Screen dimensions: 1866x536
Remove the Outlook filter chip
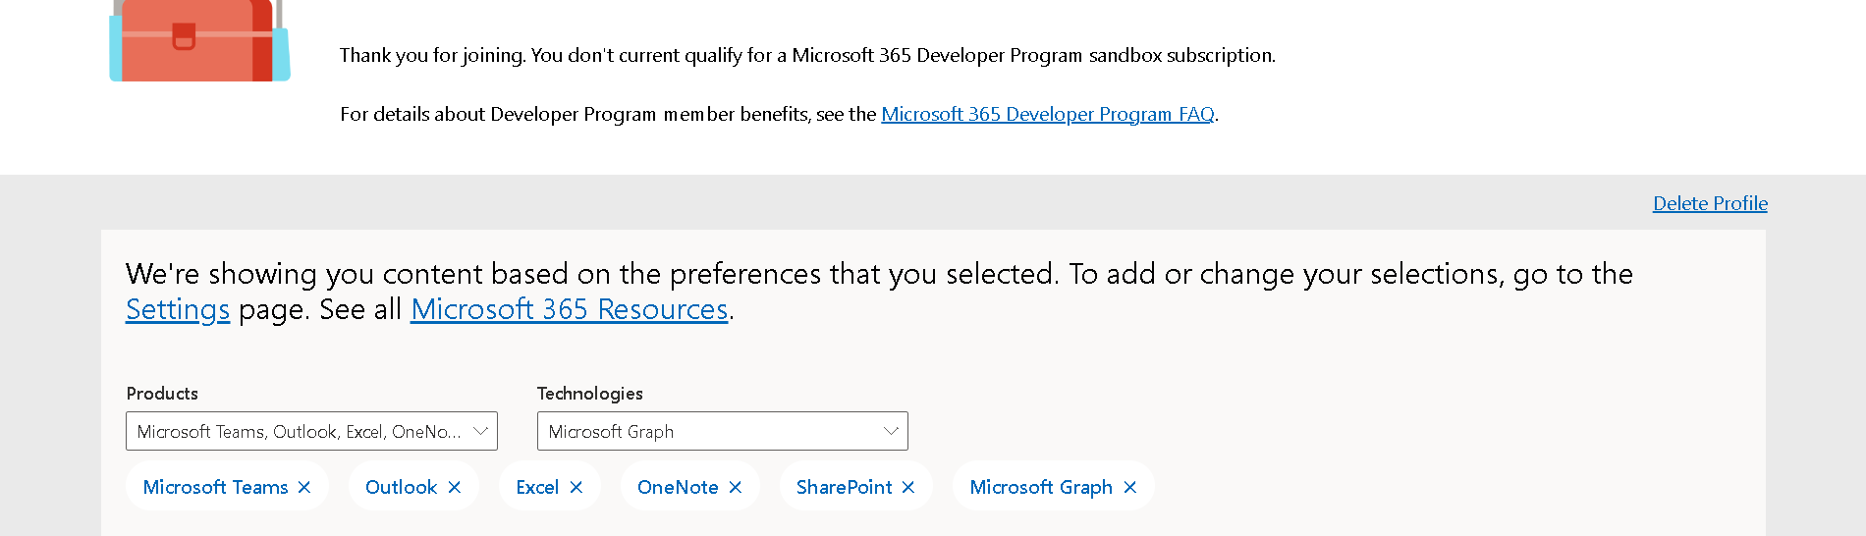tap(454, 487)
